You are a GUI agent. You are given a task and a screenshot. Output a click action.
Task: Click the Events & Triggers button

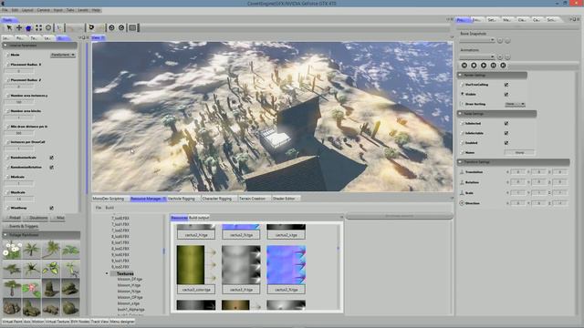click(22, 226)
